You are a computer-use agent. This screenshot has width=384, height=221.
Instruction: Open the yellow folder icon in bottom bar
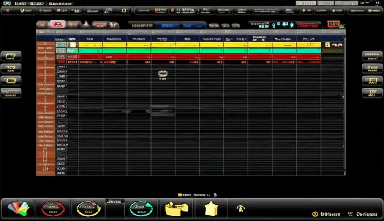177,209
